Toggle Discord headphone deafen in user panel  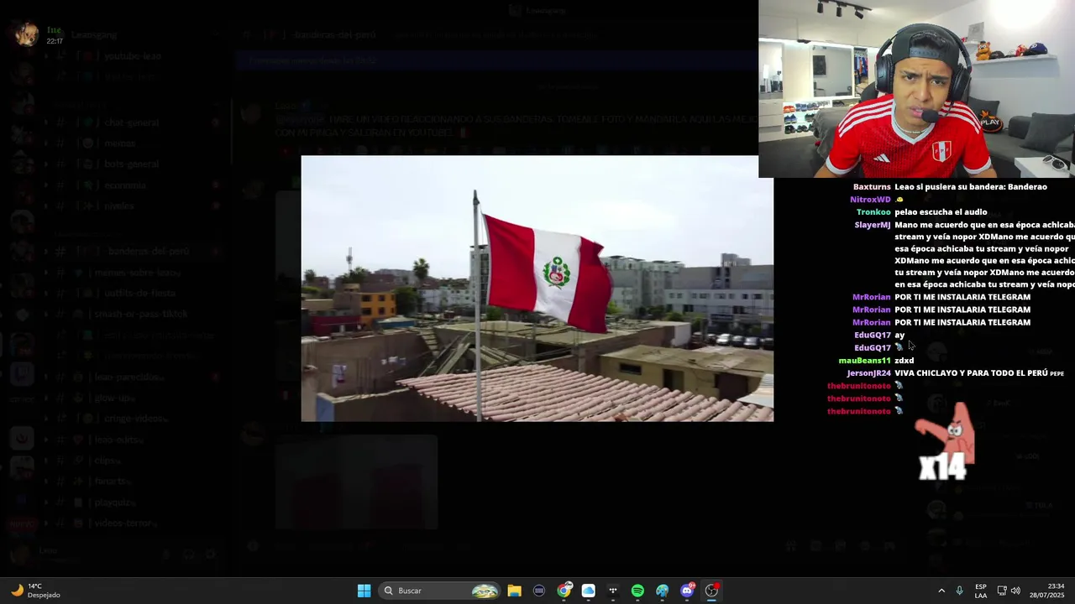[188, 554]
